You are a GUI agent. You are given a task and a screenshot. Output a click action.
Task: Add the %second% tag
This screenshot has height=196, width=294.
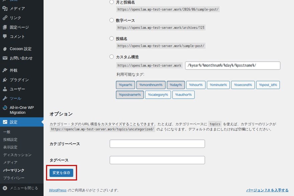click(243, 85)
